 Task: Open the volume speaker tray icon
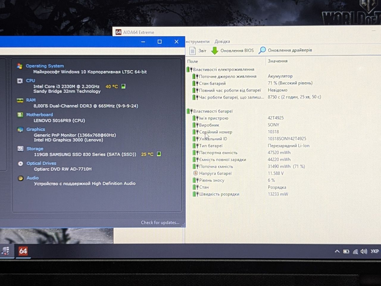coord(364,252)
